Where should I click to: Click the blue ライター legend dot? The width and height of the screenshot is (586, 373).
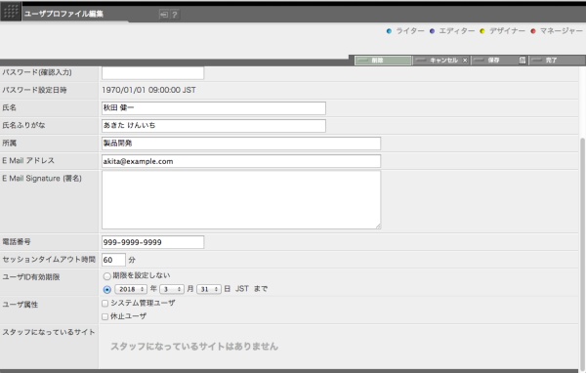[389, 31]
